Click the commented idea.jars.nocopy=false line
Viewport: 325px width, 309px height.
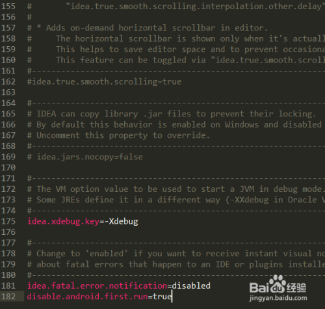(85, 157)
